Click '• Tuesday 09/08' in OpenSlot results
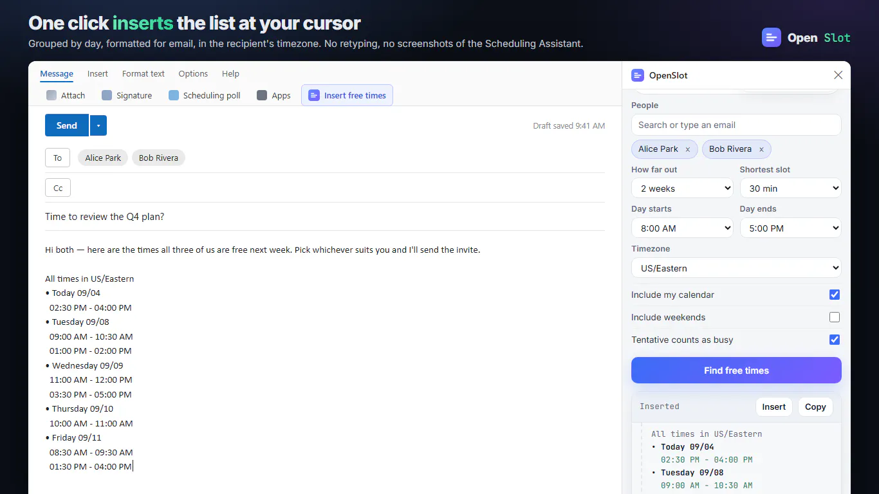879x494 pixels. [x=687, y=473]
